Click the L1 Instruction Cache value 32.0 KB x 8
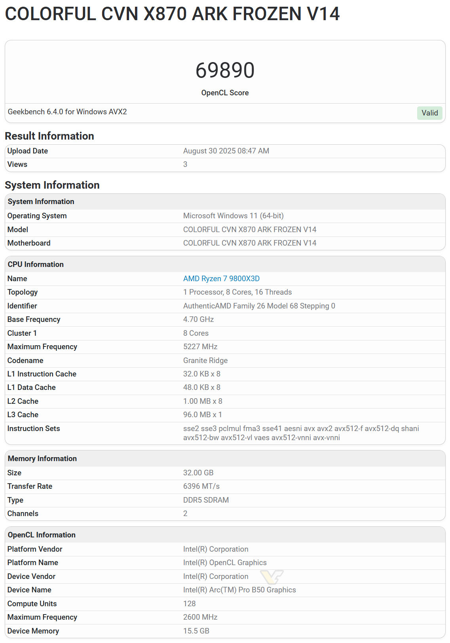The image size is (450, 643). pos(202,374)
